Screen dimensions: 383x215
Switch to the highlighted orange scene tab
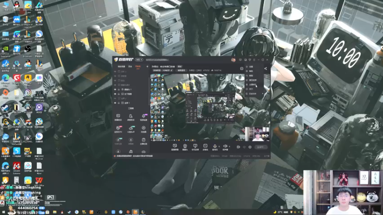tap(138, 66)
